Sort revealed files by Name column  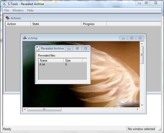click(51, 61)
